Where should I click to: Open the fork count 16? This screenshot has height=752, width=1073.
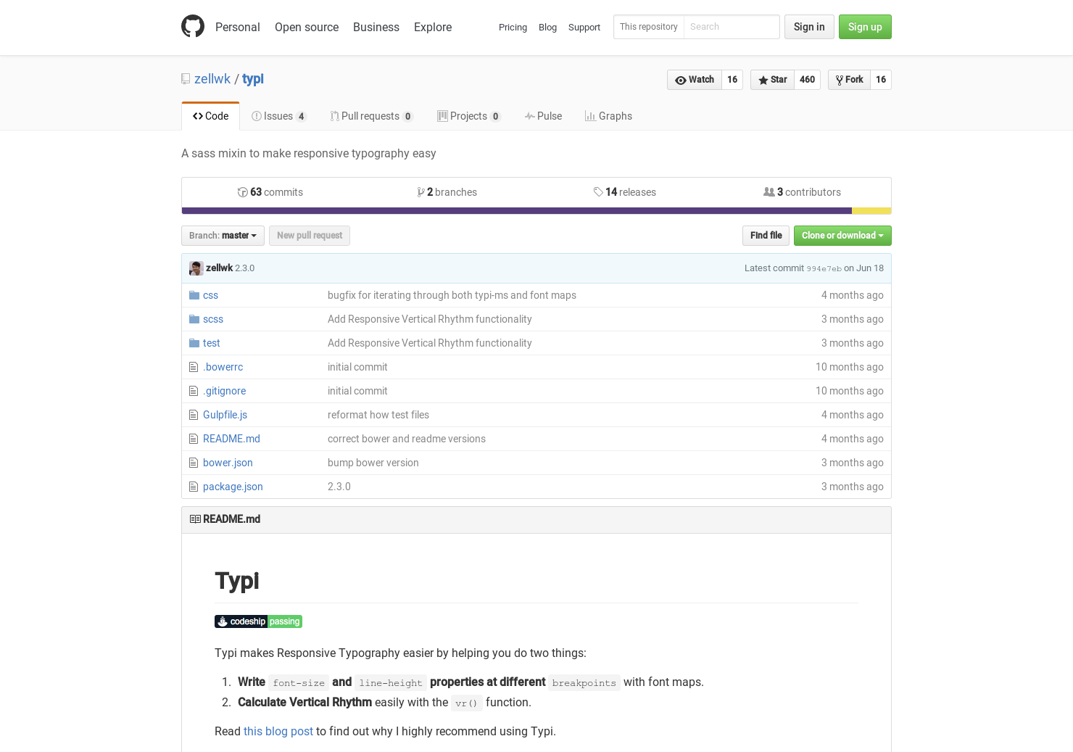881,80
